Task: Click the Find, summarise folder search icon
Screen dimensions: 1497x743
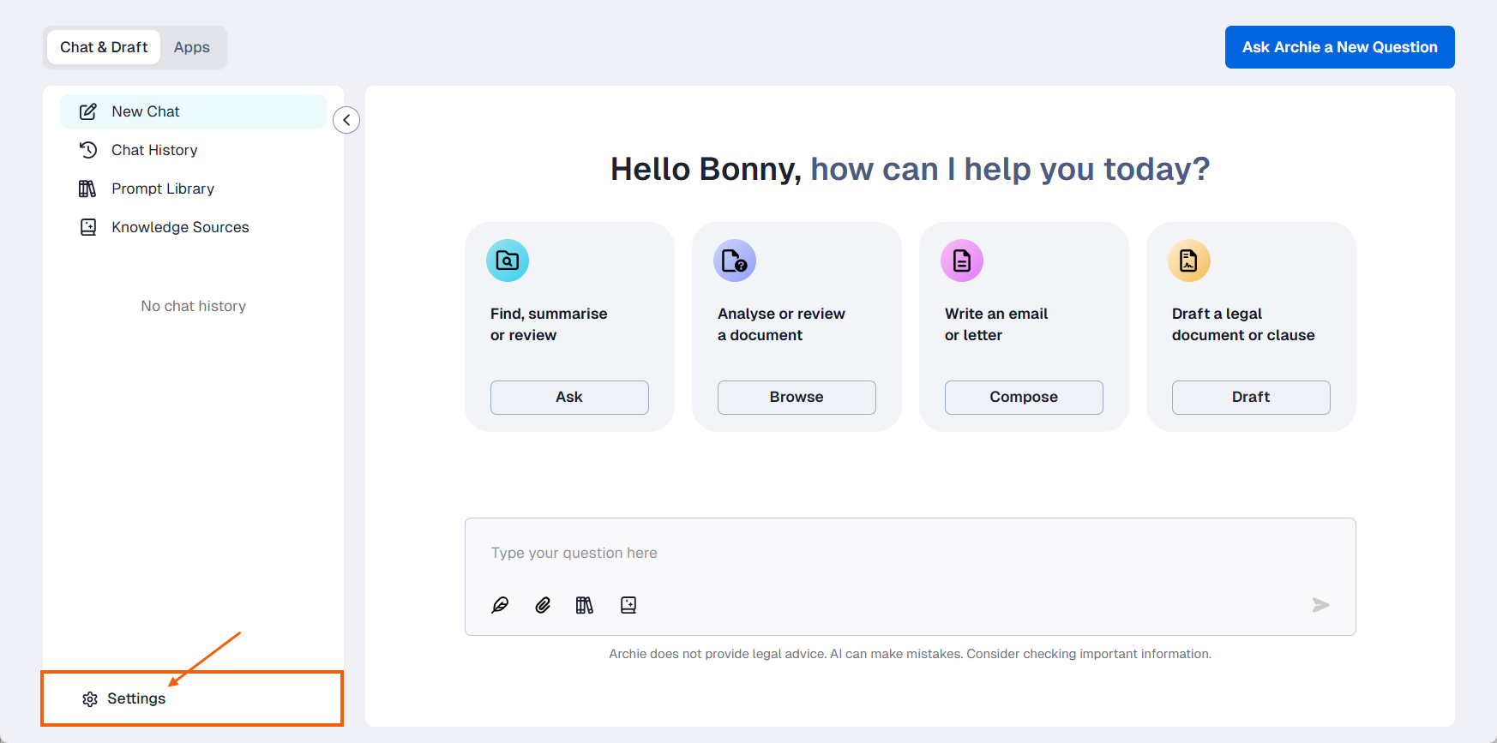Action: point(508,261)
